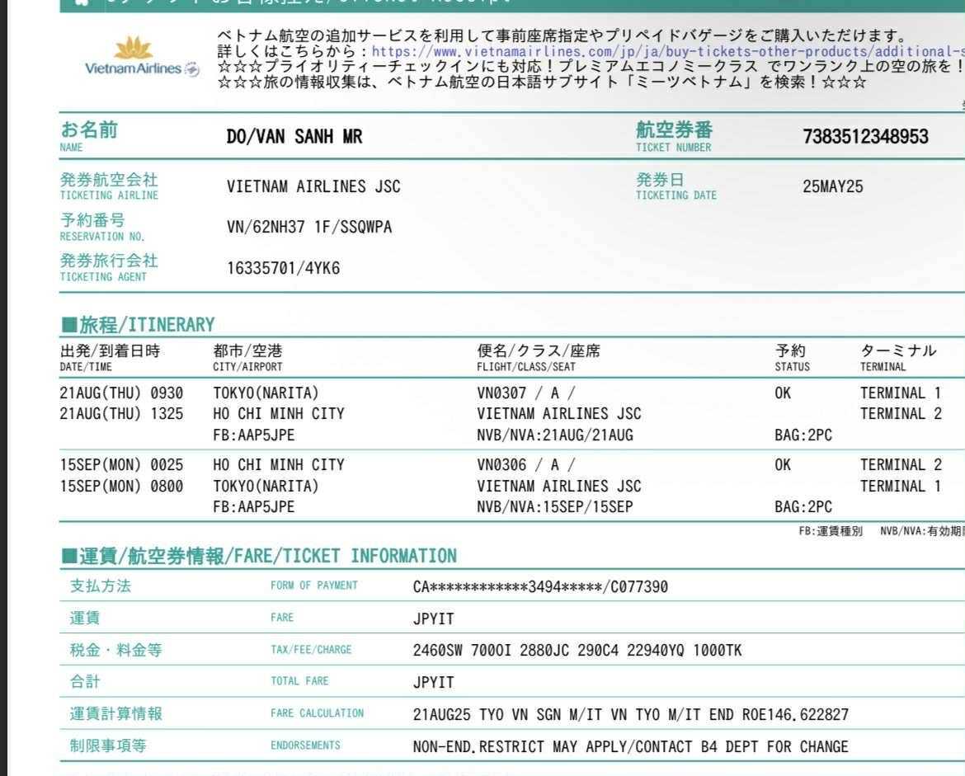
Task: Click the SkyTeam emblem beside Vietnam Airlines
Action: point(192,69)
